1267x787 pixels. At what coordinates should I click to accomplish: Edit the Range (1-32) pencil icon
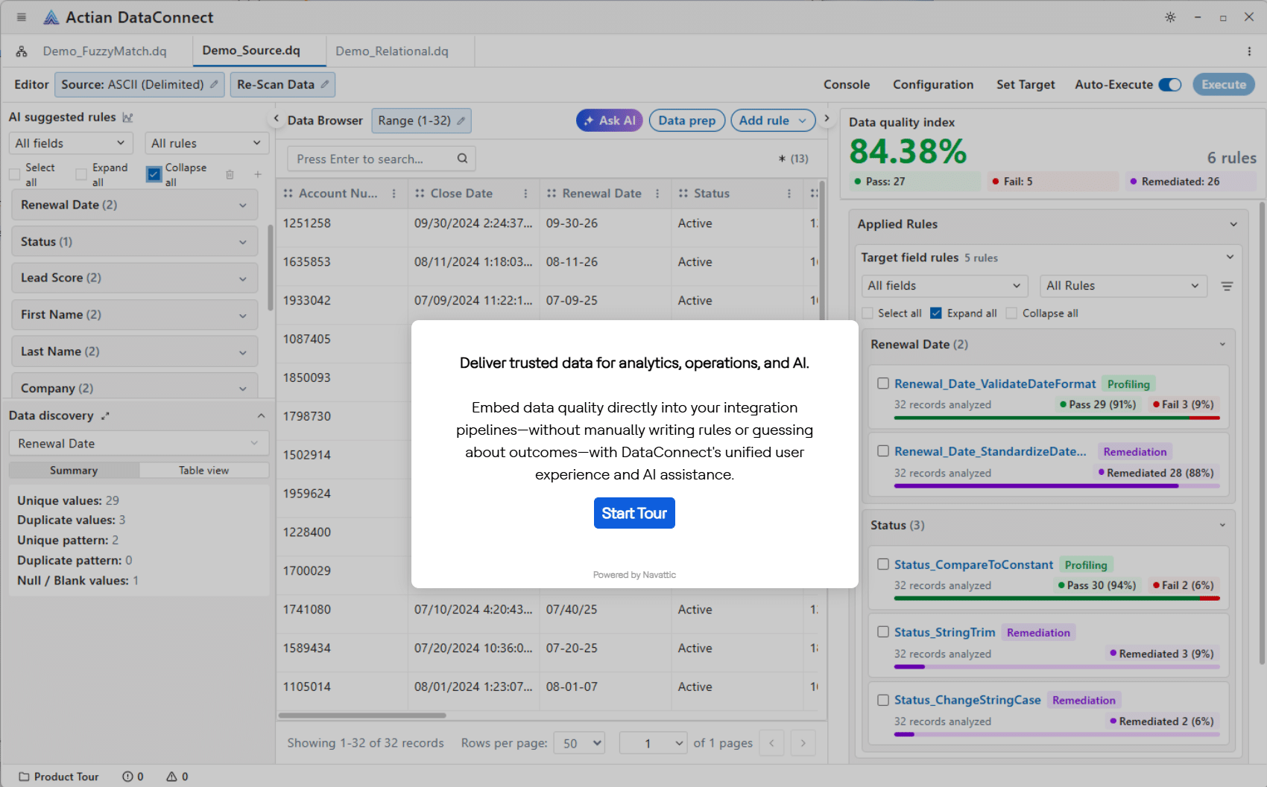pos(461,121)
